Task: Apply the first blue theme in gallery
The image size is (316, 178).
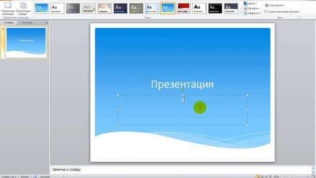Action: [x=41, y=8]
